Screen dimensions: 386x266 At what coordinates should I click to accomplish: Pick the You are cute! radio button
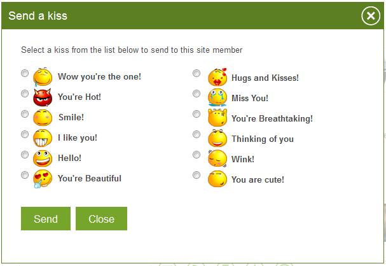pyautogui.click(x=196, y=175)
